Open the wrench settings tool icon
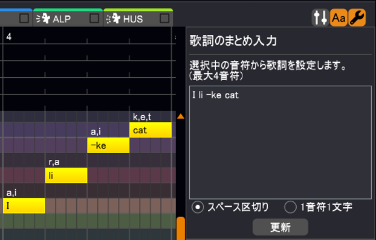The image size is (376, 240). (357, 17)
